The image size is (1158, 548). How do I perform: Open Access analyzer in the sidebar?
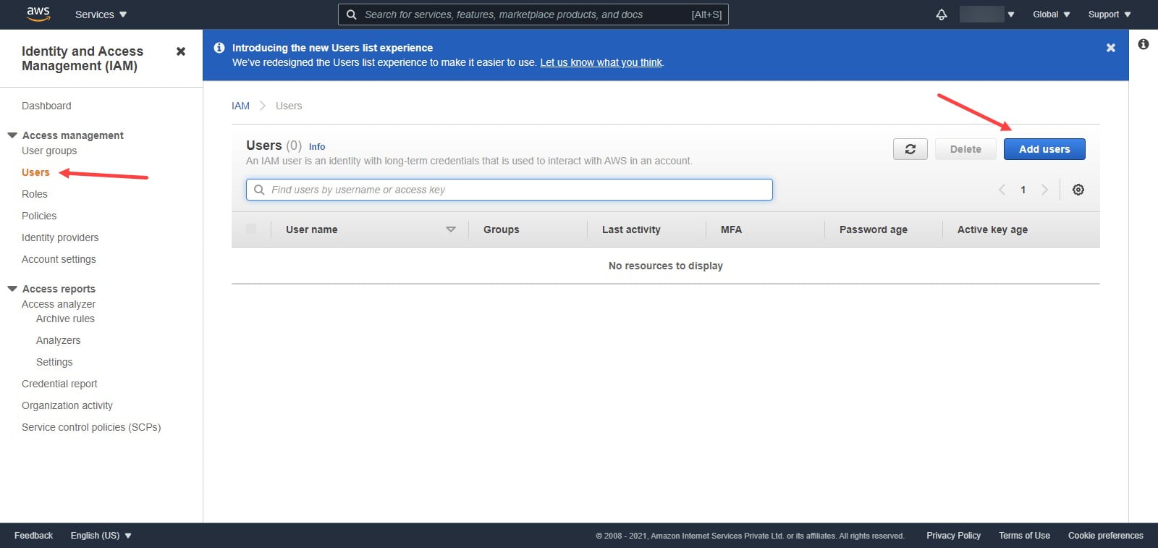click(59, 304)
